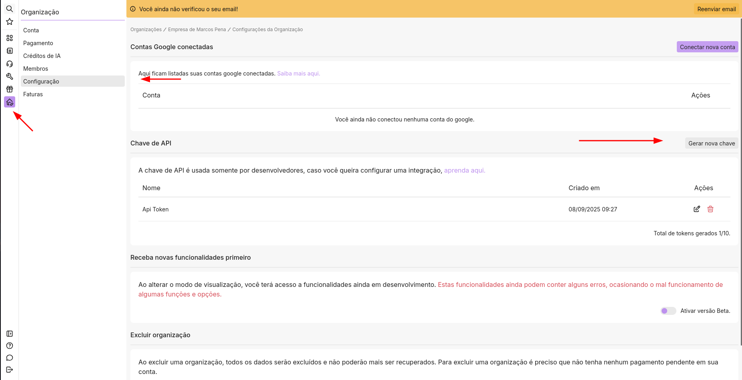Open the dashboard grid icon

[10, 38]
